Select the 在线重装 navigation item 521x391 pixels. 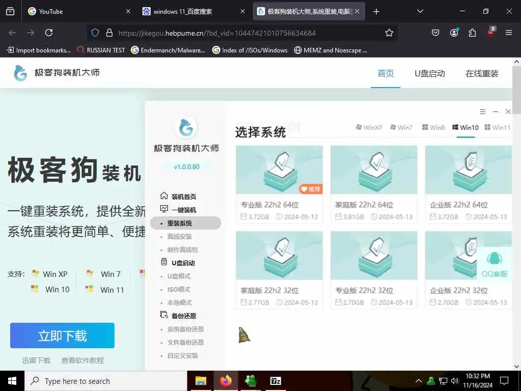pyautogui.click(x=482, y=73)
